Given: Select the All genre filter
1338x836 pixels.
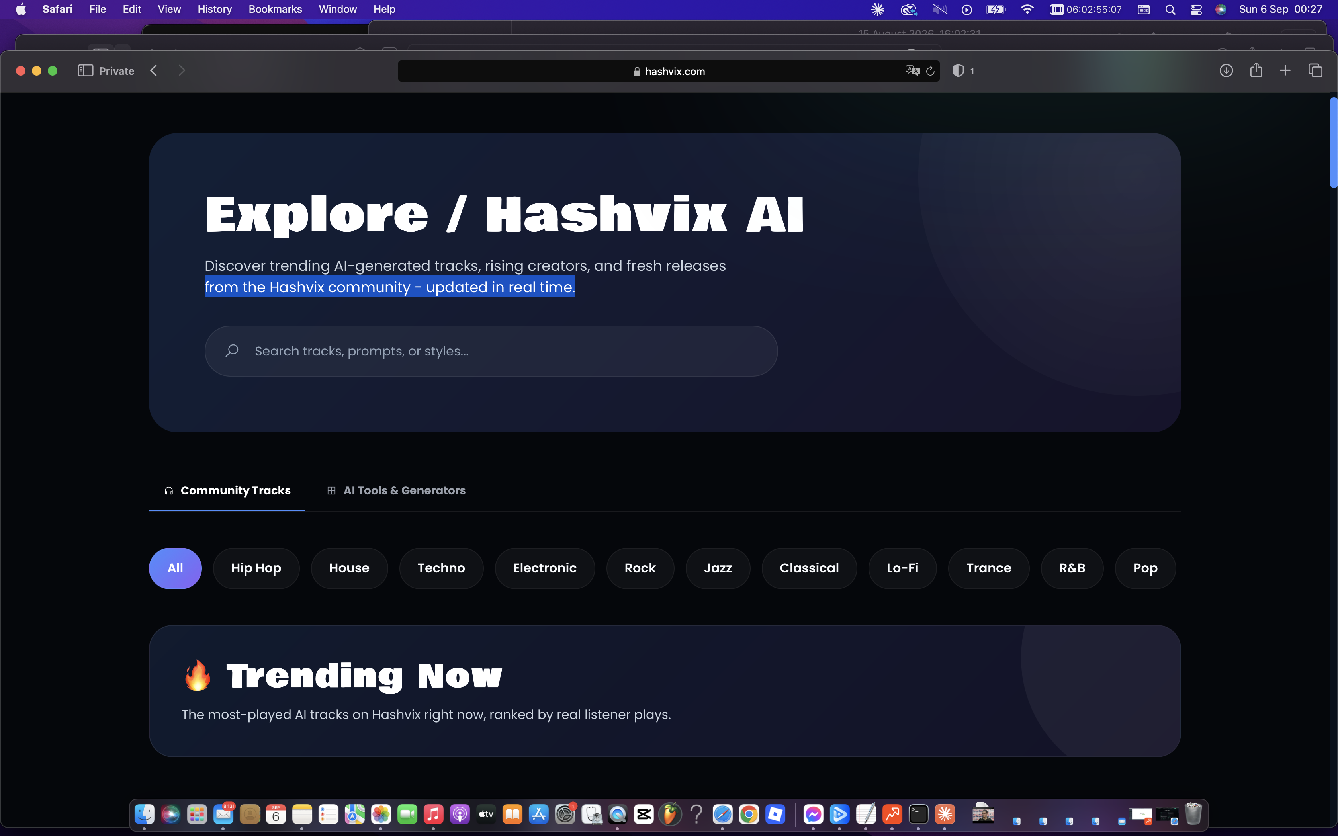Looking at the screenshot, I should coord(175,568).
